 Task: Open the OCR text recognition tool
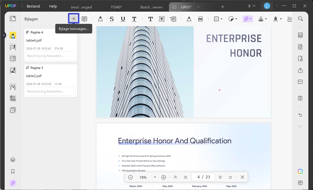(300, 35)
